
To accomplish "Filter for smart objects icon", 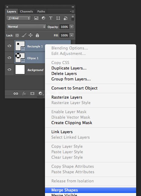I will [66, 18].
